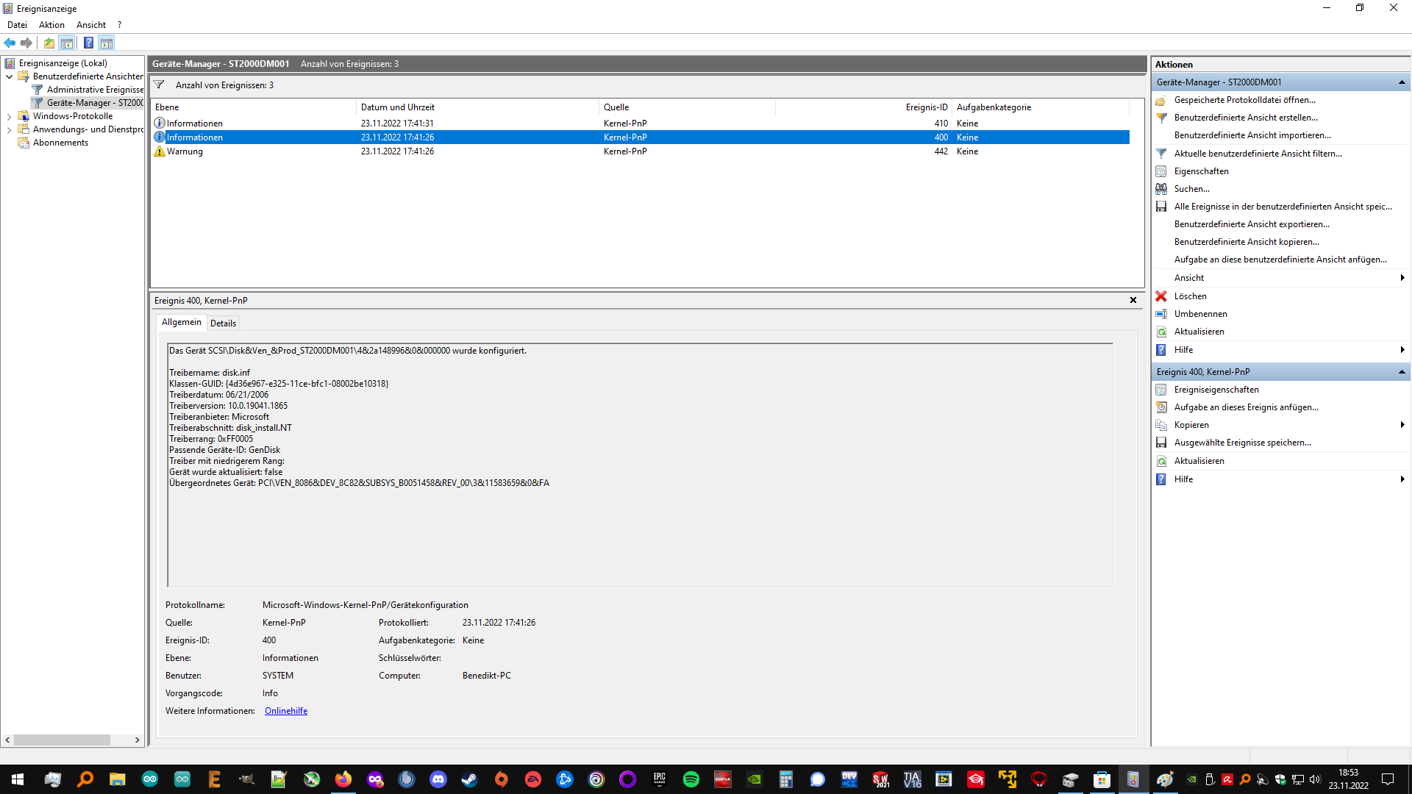Image resolution: width=1412 pixels, height=794 pixels.
Task: Open Spotify from the taskbar
Action: (691, 779)
